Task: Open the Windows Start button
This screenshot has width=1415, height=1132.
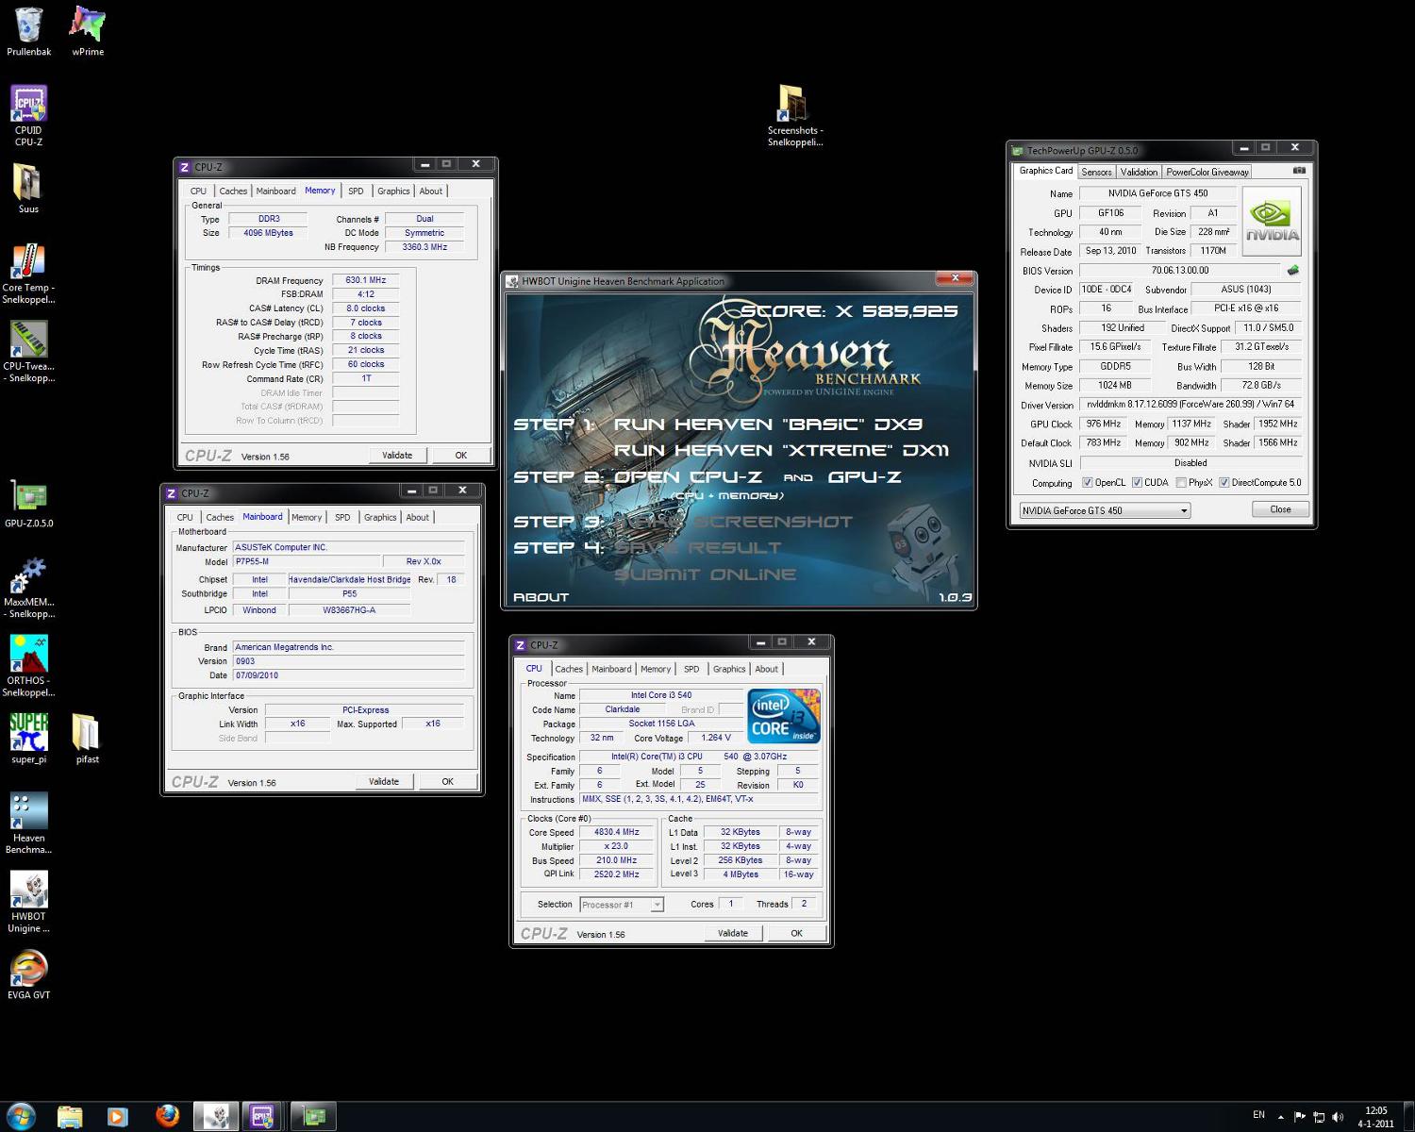Action: pos(20,1116)
